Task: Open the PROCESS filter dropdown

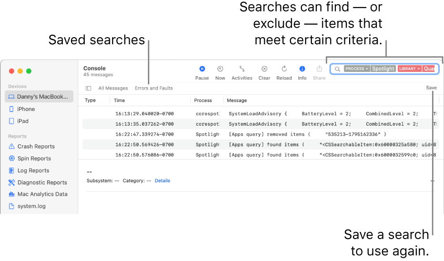Action: tap(357, 69)
